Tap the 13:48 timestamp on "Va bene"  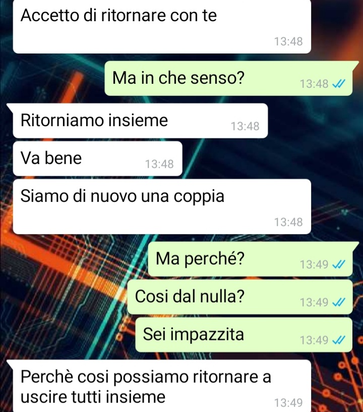(159, 164)
